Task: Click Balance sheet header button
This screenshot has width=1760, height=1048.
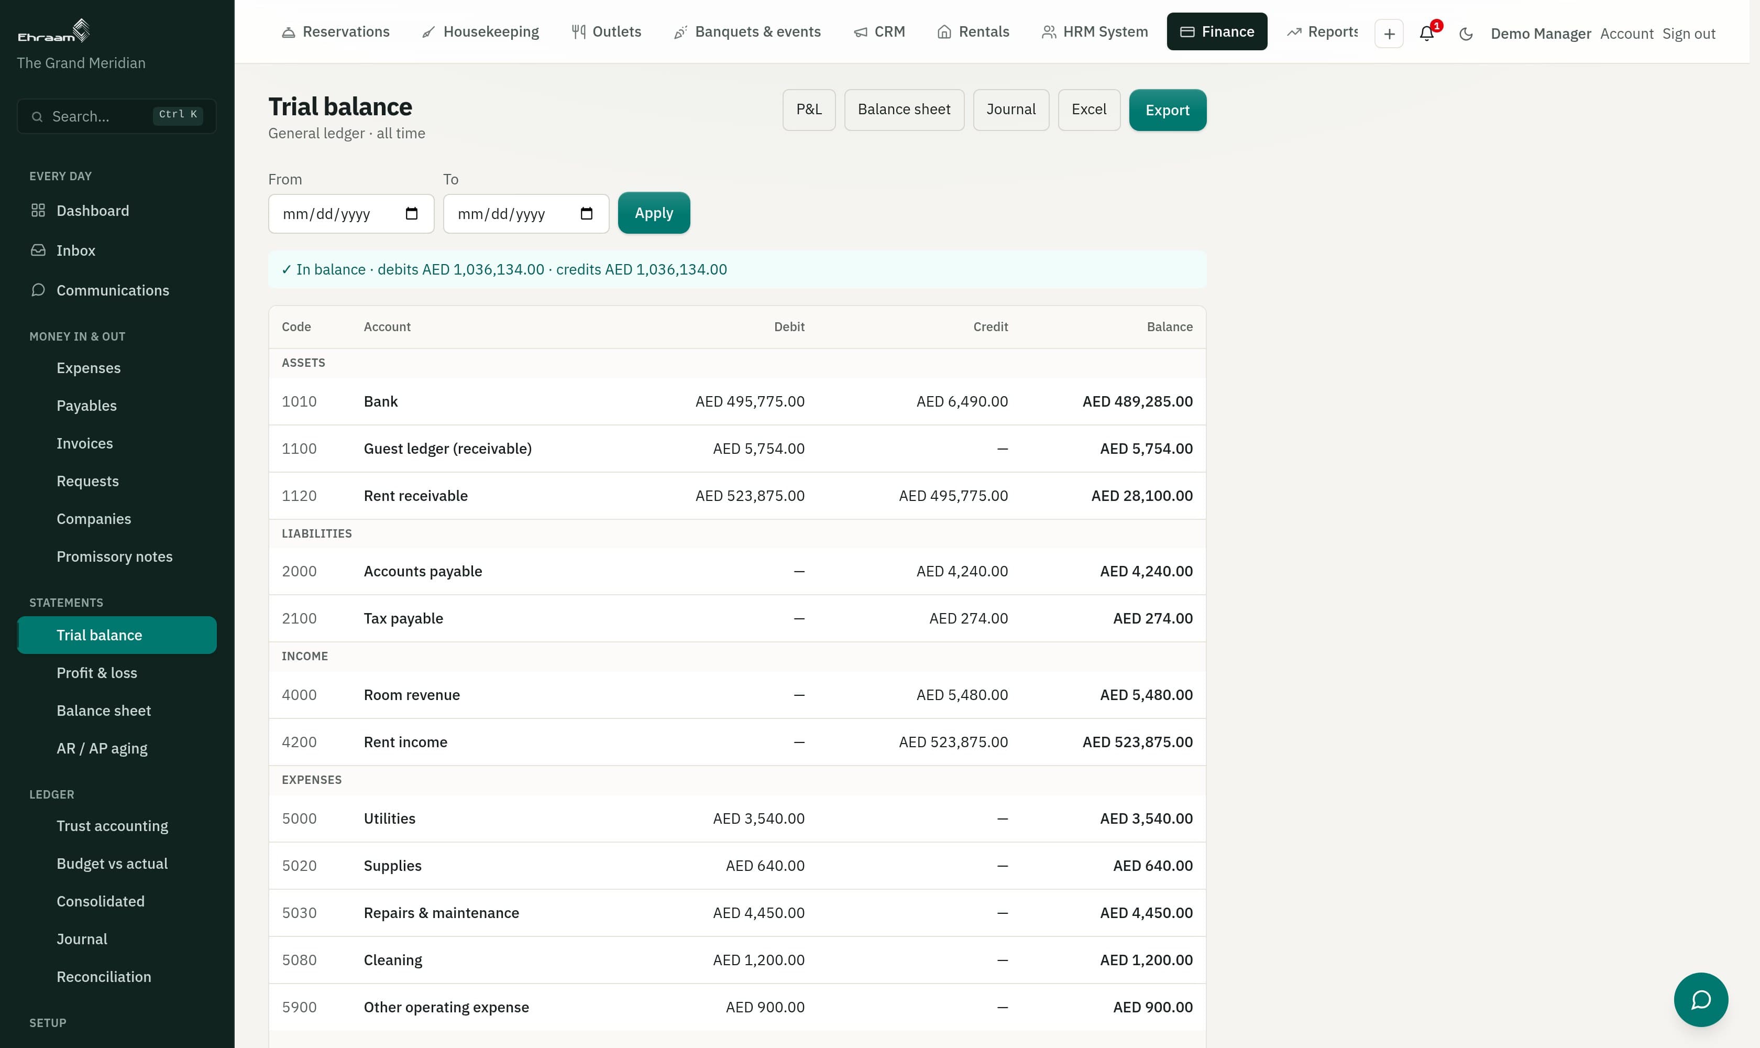Action: [x=904, y=110]
